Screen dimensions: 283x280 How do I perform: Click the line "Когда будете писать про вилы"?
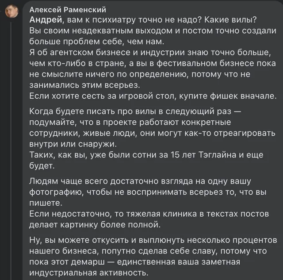tap(135, 111)
